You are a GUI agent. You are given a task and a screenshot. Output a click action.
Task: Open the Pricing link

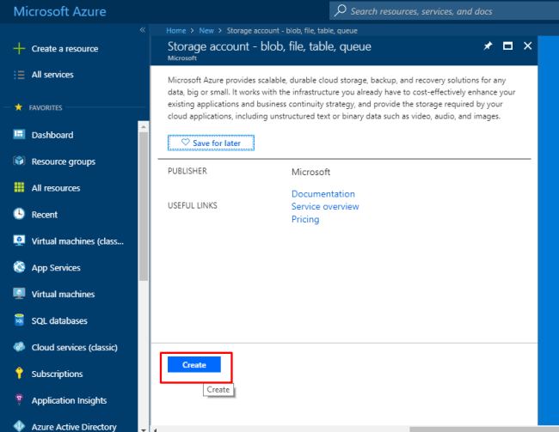tap(305, 219)
